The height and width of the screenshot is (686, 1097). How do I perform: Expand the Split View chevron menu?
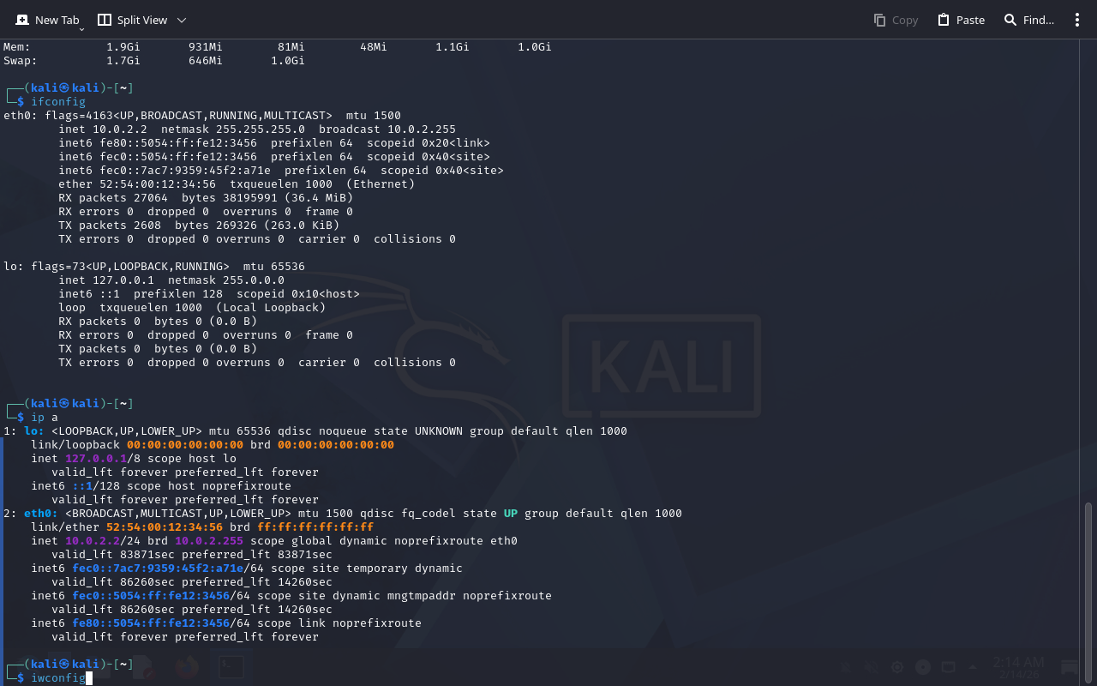click(x=181, y=20)
